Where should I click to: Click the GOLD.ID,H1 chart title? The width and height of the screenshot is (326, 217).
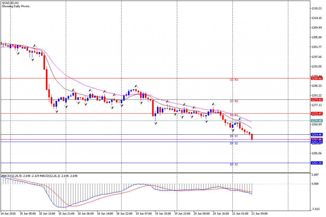click(x=10, y=3)
